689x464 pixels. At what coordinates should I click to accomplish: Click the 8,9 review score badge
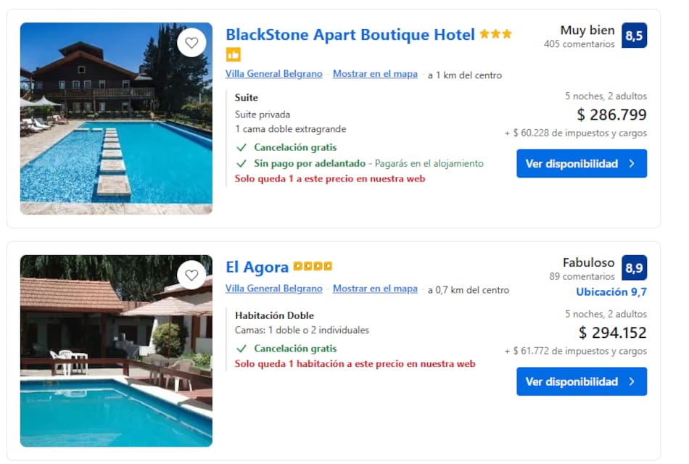(634, 268)
